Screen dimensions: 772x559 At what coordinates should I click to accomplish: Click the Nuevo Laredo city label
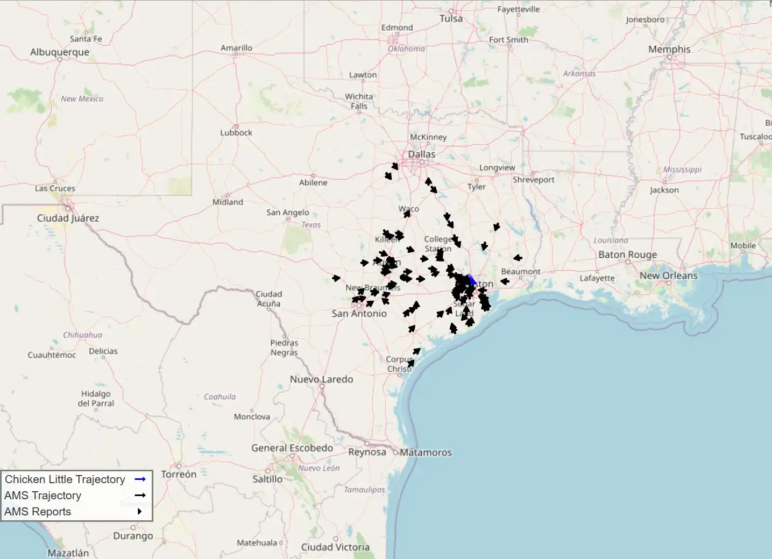pyautogui.click(x=322, y=379)
